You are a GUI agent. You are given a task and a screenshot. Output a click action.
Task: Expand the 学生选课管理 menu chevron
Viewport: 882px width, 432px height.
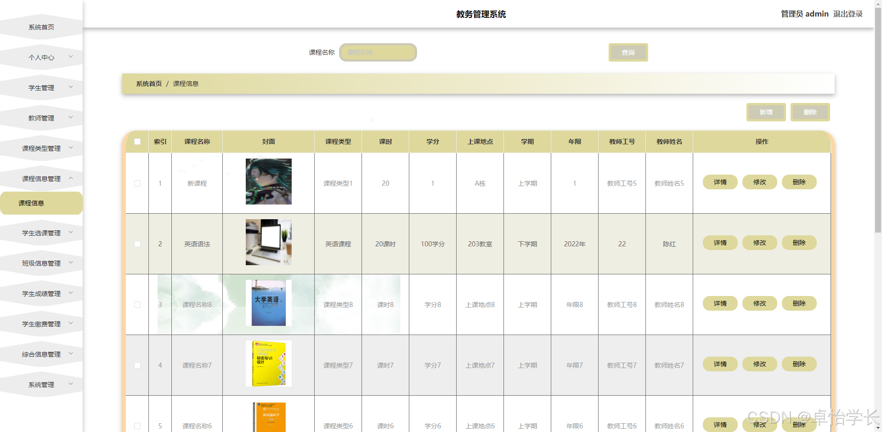(71, 233)
